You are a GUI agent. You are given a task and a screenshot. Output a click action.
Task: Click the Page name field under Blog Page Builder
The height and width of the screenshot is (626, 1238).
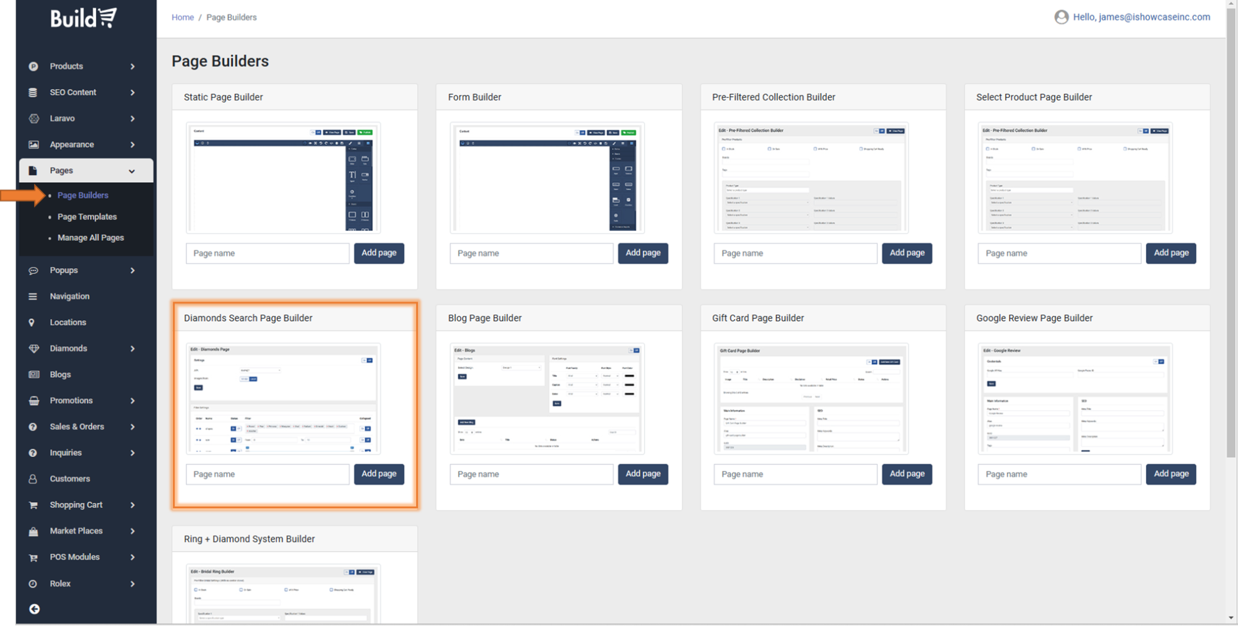point(531,474)
